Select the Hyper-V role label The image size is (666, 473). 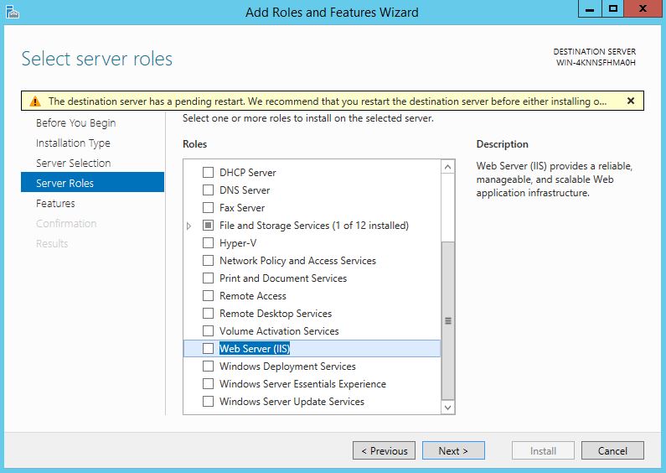pyautogui.click(x=238, y=243)
